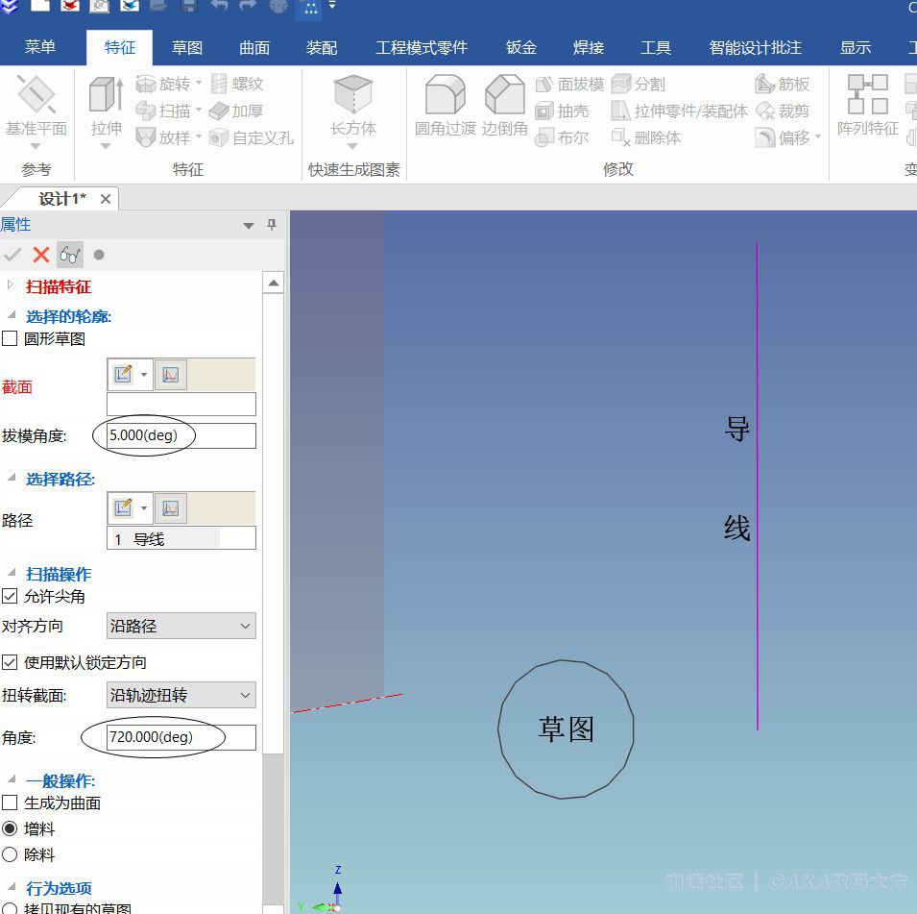Switch to the 钣金 ribbon tab
This screenshot has height=914, width=917.
pyautogui.click(x=521, y=47)
